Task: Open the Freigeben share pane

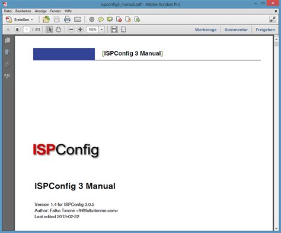Action: pos(265,30)
